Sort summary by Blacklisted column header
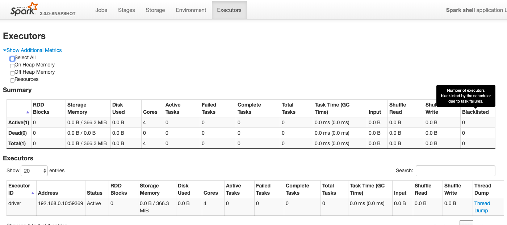Viewport: 507px width, 225px height. tap(475, 112)
